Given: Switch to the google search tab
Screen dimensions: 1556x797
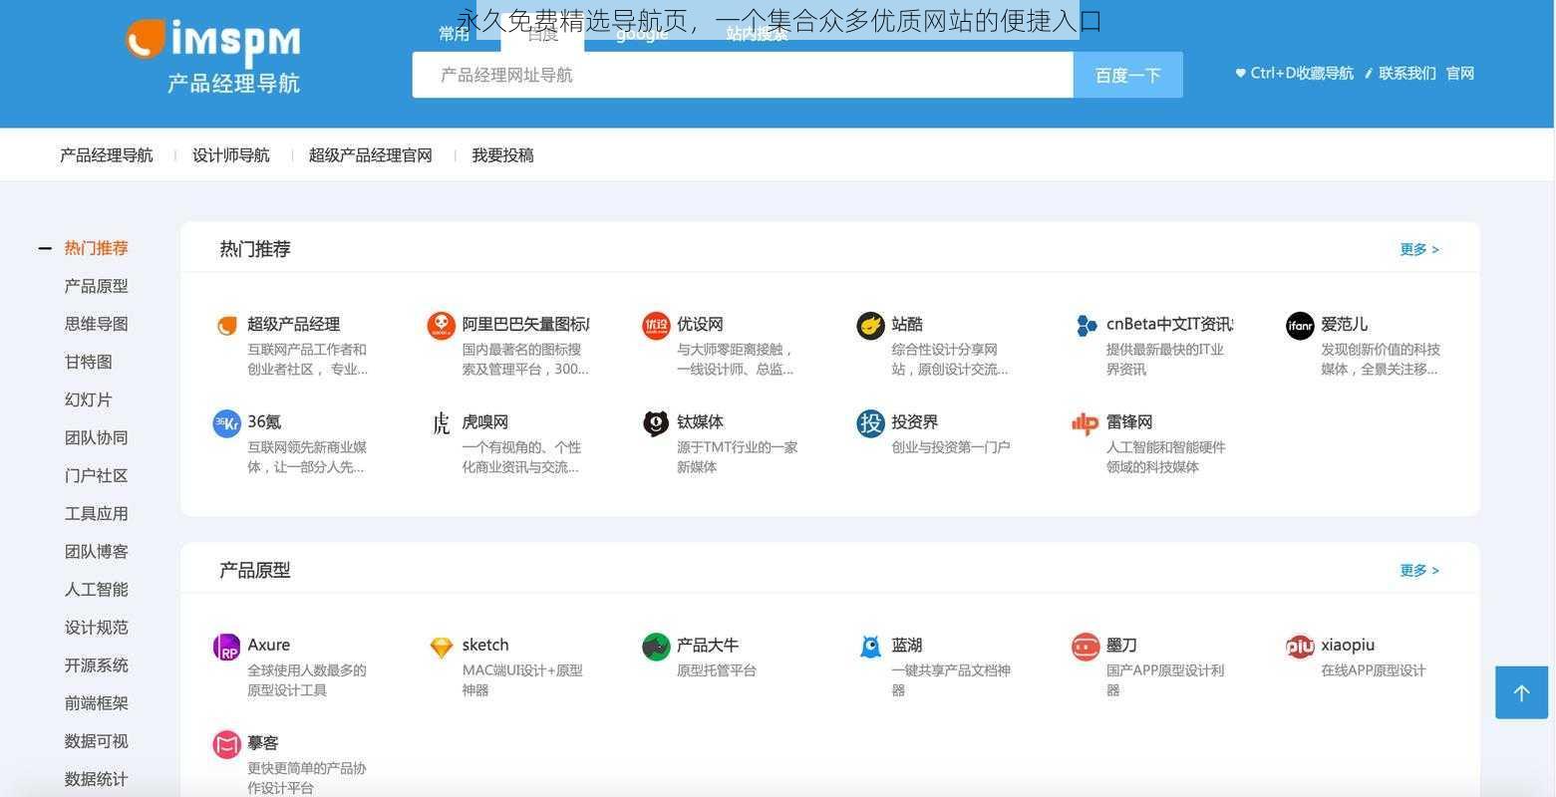Looking at the screenshot, I should (642, 34).
